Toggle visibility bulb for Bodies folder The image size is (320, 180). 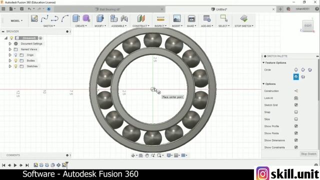pyautogui.click(x=15, y=60)
